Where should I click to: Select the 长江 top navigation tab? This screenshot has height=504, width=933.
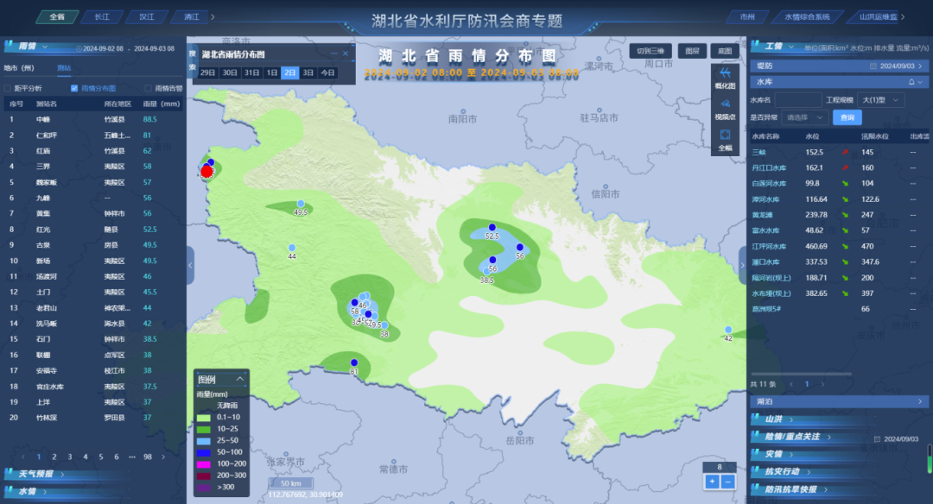(x=102, y=17)
